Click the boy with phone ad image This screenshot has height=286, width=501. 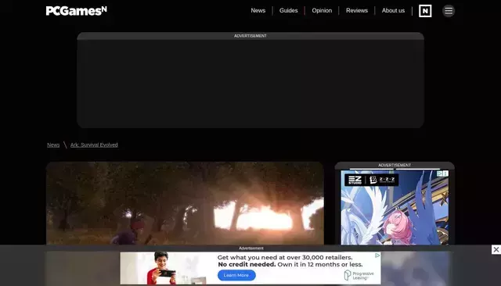163,268
